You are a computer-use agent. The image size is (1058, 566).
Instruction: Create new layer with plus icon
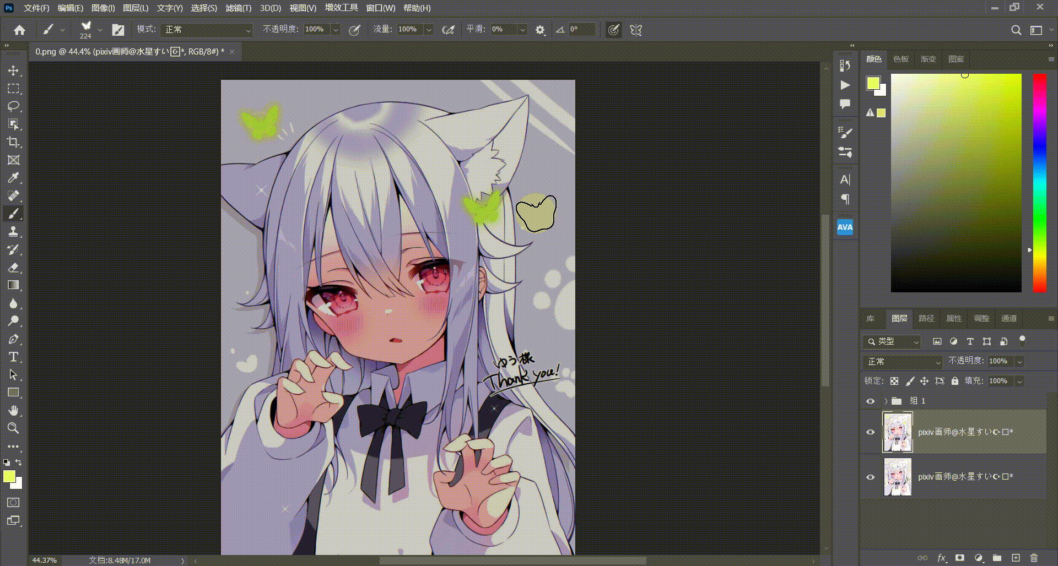point(1016,558)
